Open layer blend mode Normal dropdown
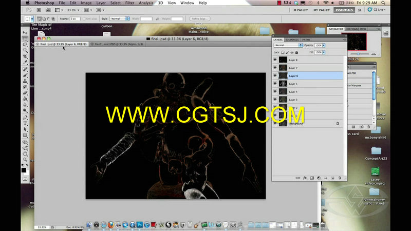Viewport: 411px width, 231px height. pos(288,45)
